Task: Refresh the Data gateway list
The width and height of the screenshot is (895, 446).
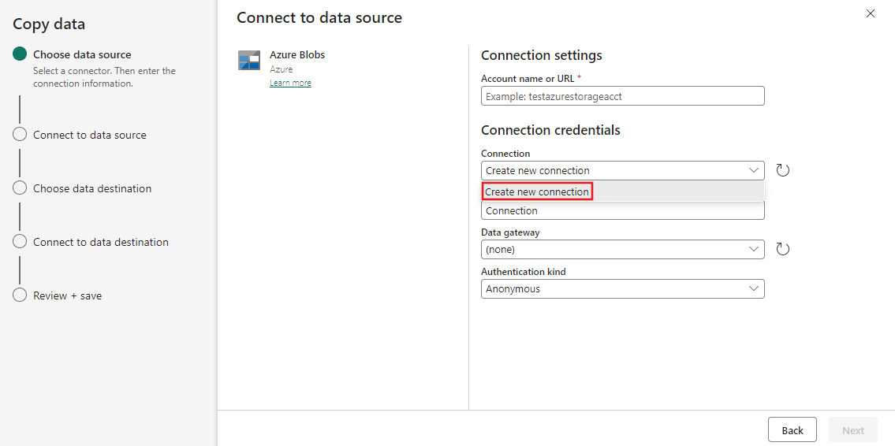Action: [x=782, y=249]
